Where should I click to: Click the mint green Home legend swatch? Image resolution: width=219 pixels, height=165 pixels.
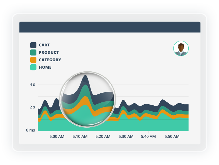[x=33, y=67]
